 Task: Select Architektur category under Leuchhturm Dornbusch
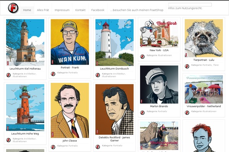(119, 74)
